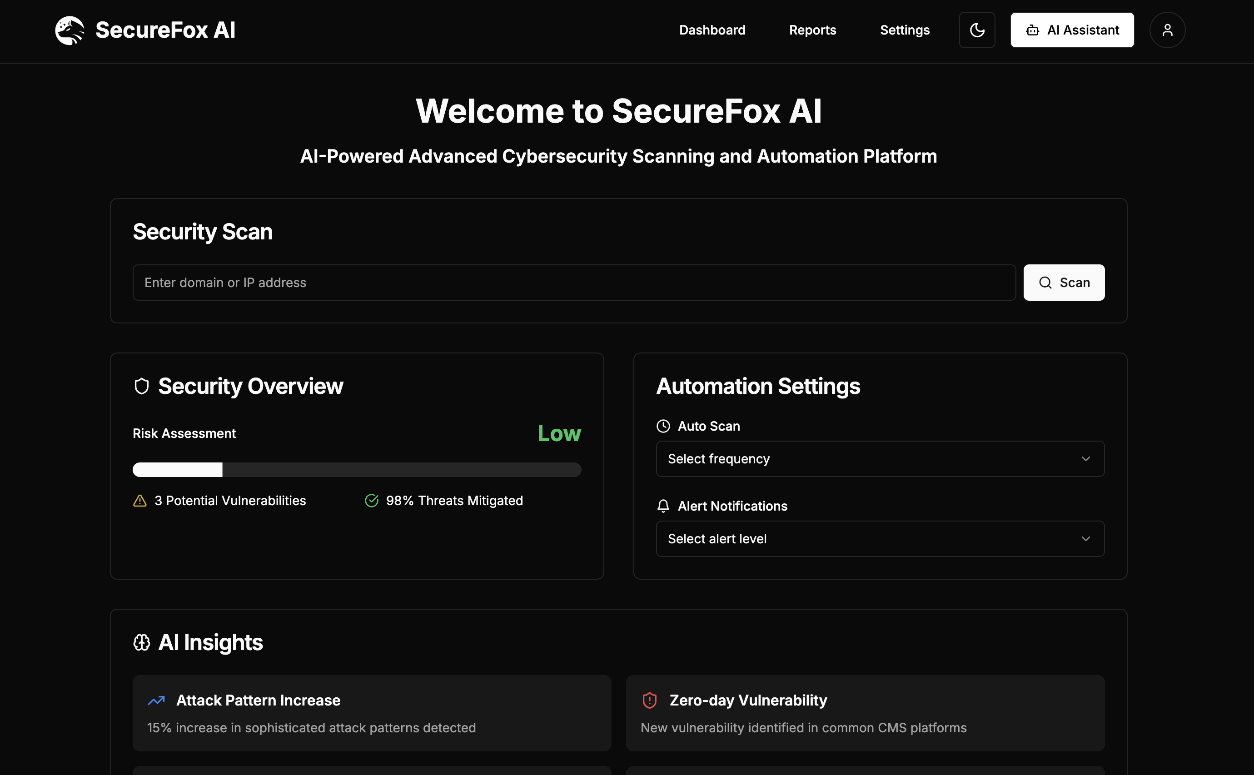Click the shield icon beside Security Overview
The width and height of the screenshot is (1254, 775).
[141, 386]
